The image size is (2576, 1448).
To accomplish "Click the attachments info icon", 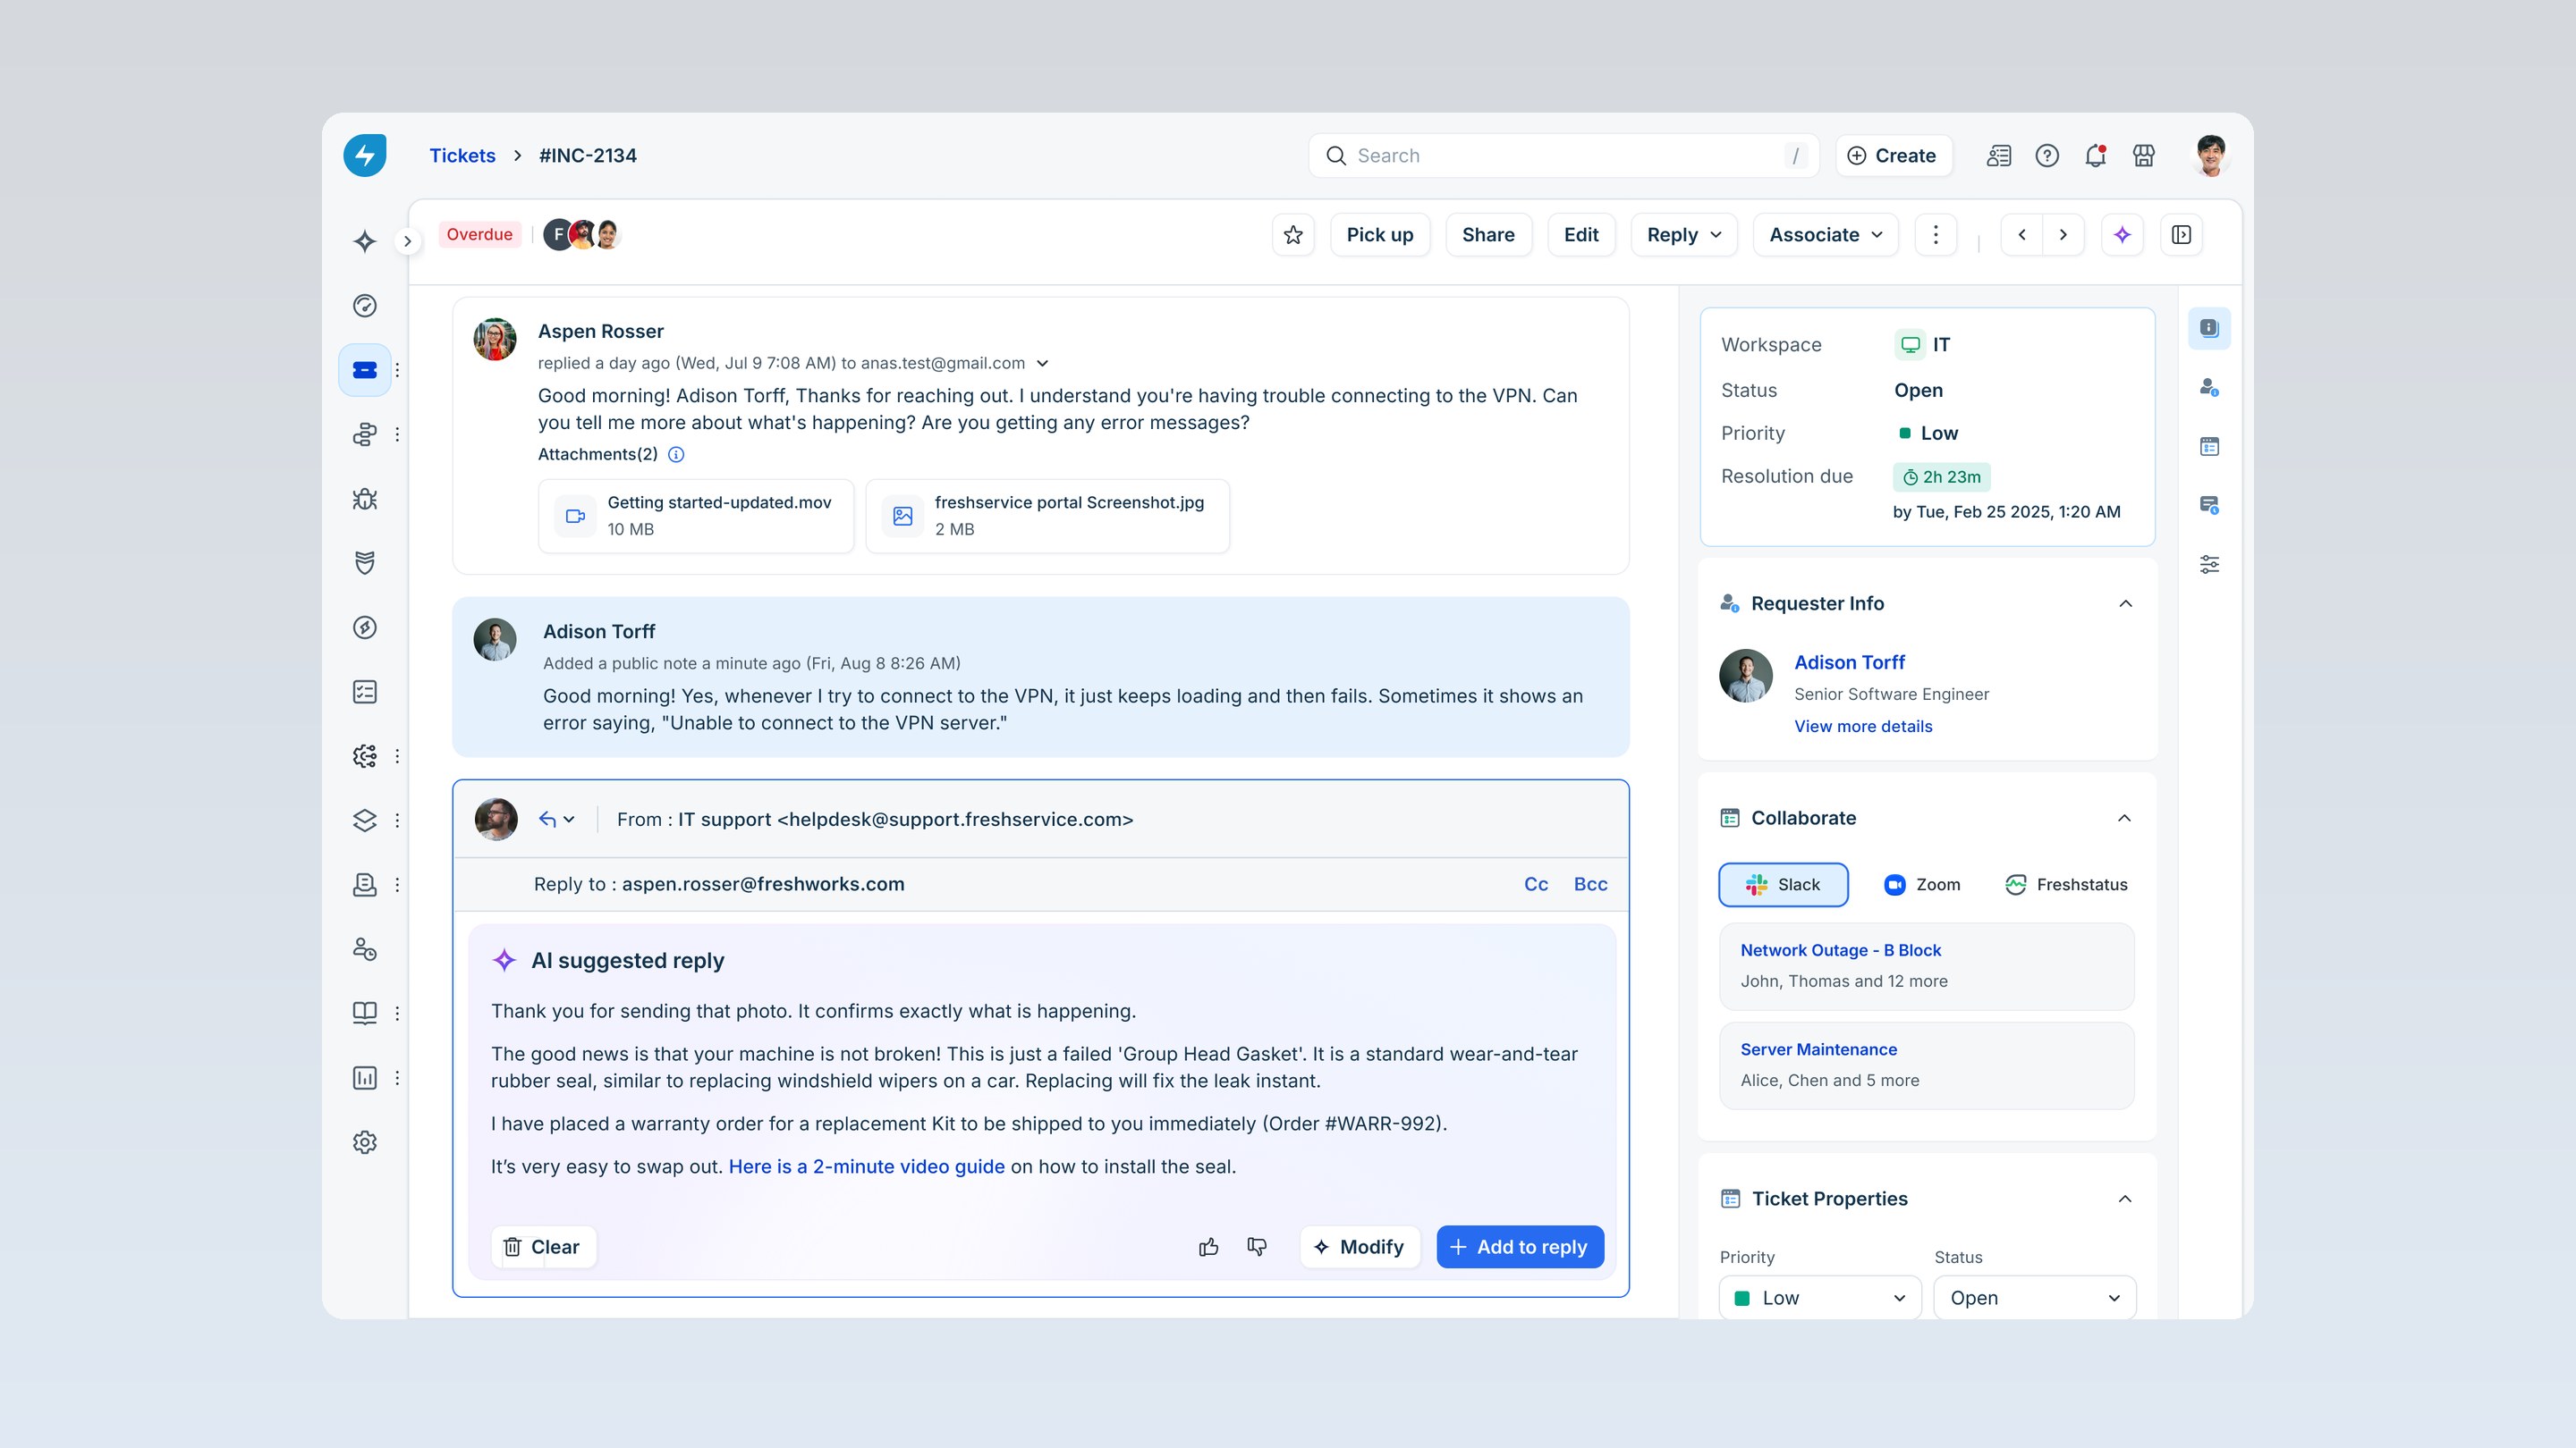I will 676,455.
